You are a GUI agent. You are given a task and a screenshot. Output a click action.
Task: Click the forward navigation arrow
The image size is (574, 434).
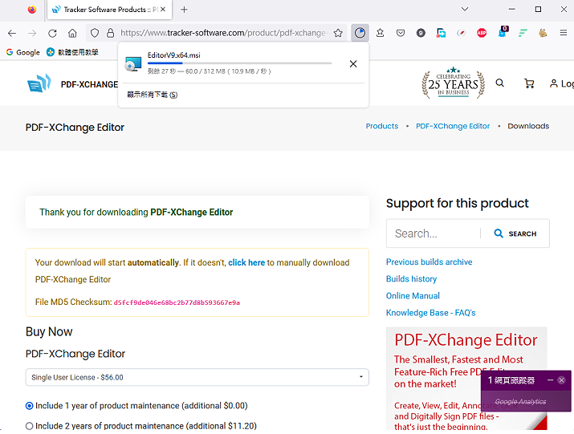[32, 34]
